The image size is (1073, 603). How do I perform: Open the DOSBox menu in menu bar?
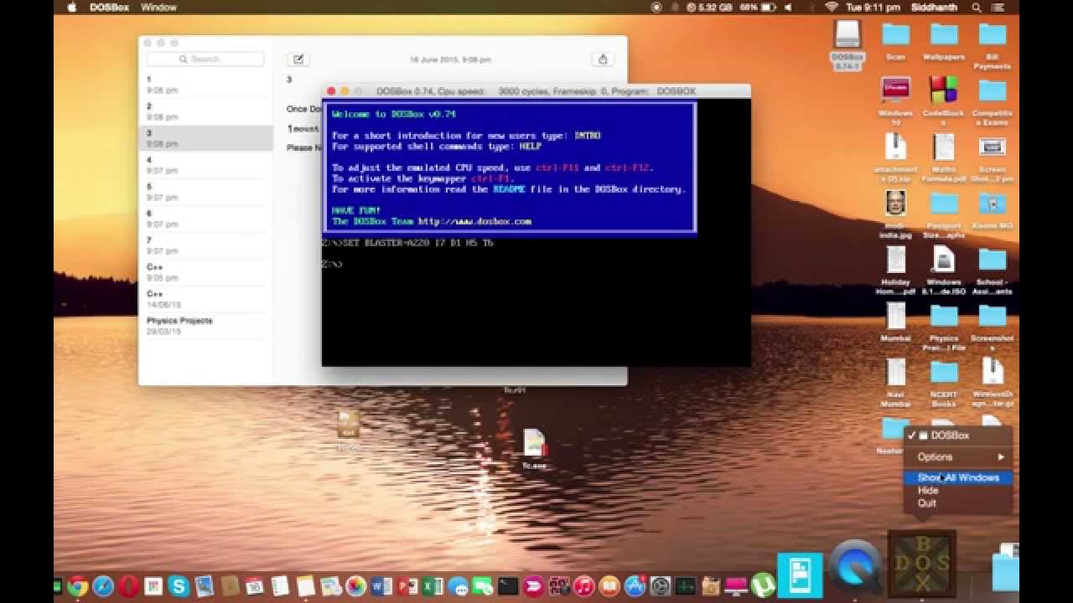pyautogui.click(x=107, y=7)
